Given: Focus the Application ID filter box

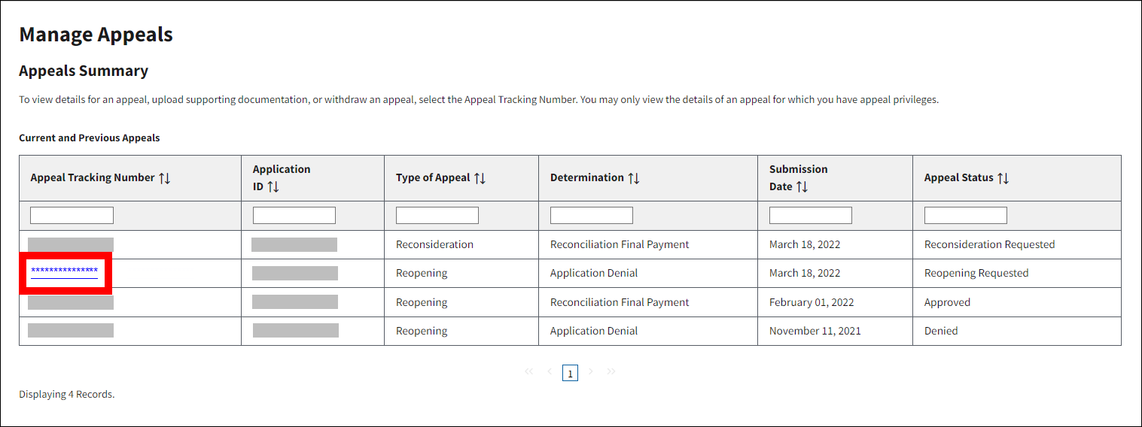Looking at the screenshot, I should 294,216.
